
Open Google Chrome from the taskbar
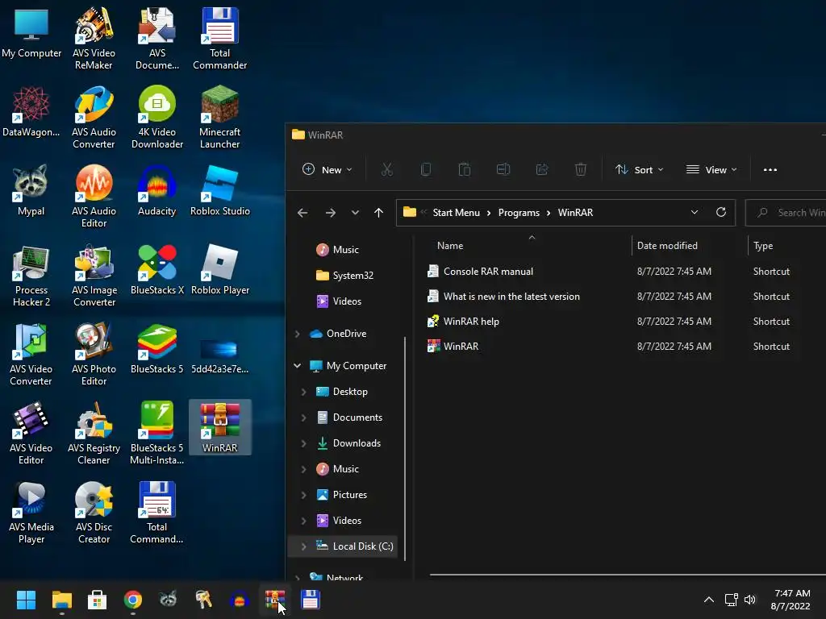tap(133, 600)
